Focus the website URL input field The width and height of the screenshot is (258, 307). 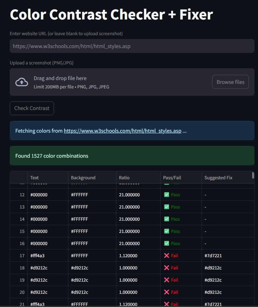(x=132, y=46)
